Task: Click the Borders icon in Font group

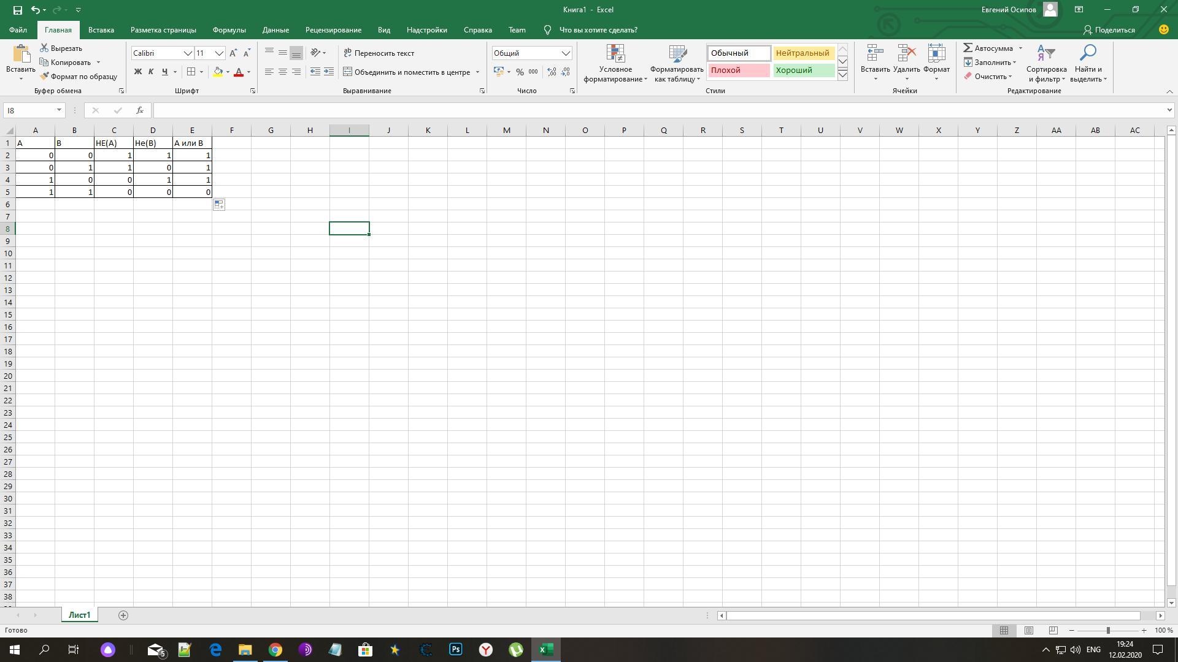Action: pyautogui.click(x=191, y=72)
